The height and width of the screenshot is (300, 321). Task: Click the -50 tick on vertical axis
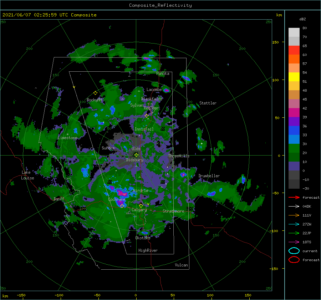tap(276, 193)
